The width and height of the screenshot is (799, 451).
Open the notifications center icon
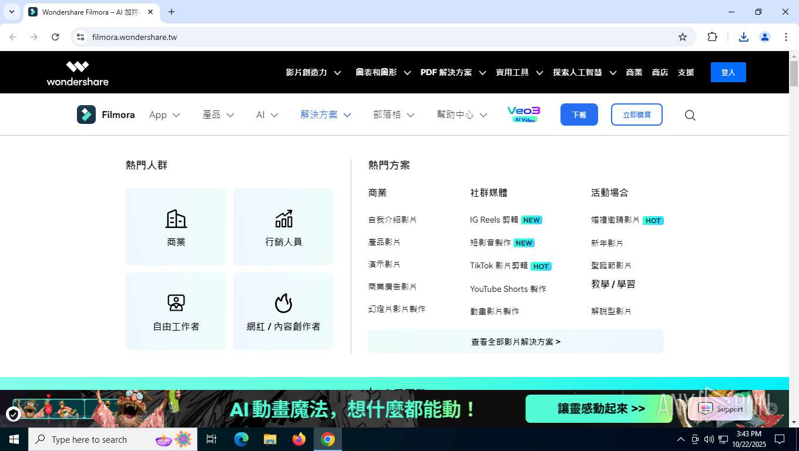(x=780, y=439)
